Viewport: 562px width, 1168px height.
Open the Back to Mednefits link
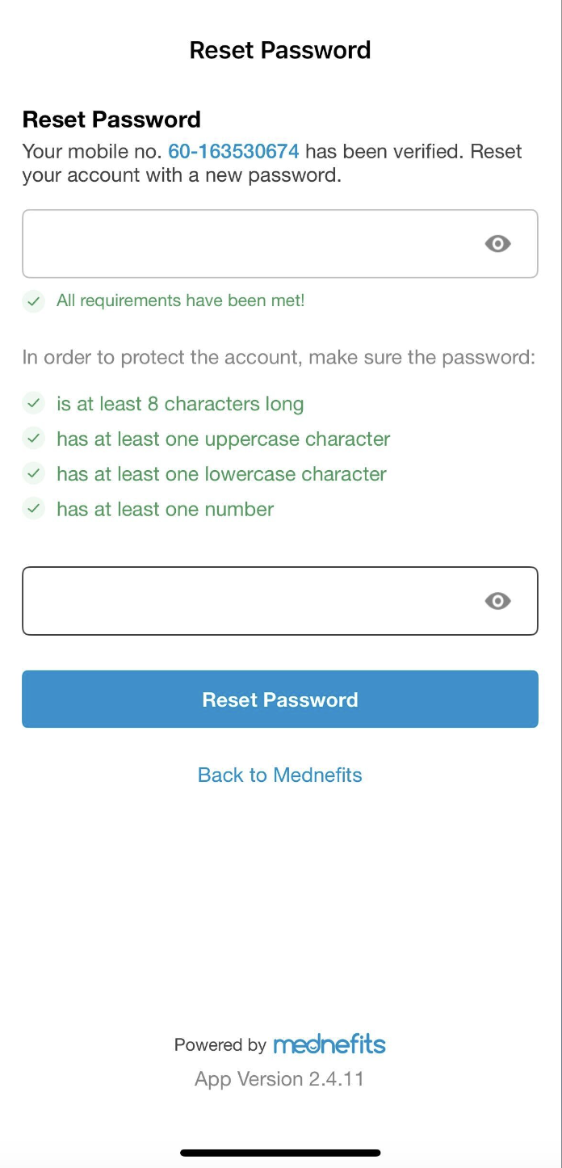tap(280, 775)
